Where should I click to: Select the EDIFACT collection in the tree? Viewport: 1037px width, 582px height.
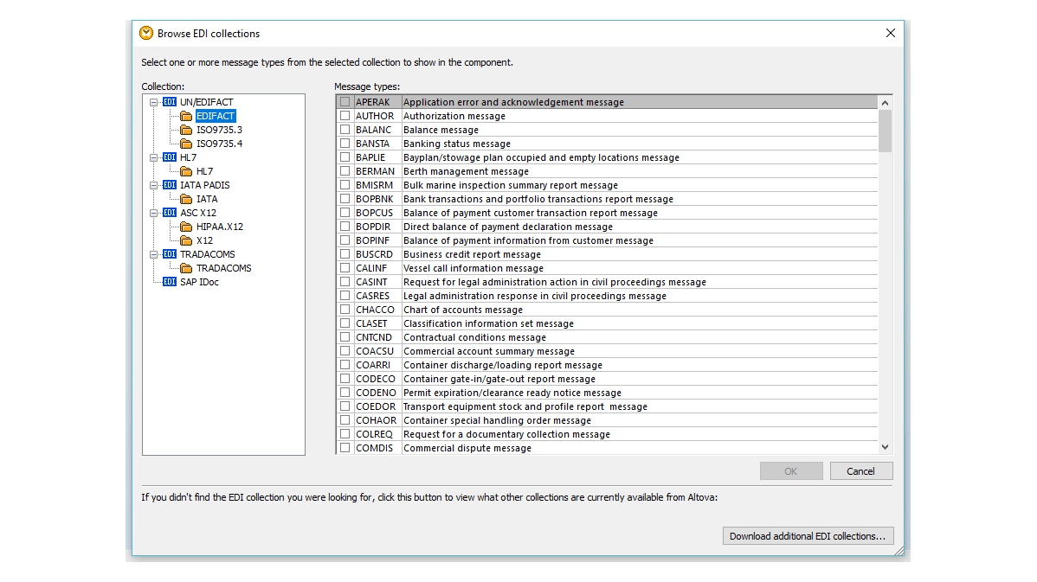click(x=215, y=116)
